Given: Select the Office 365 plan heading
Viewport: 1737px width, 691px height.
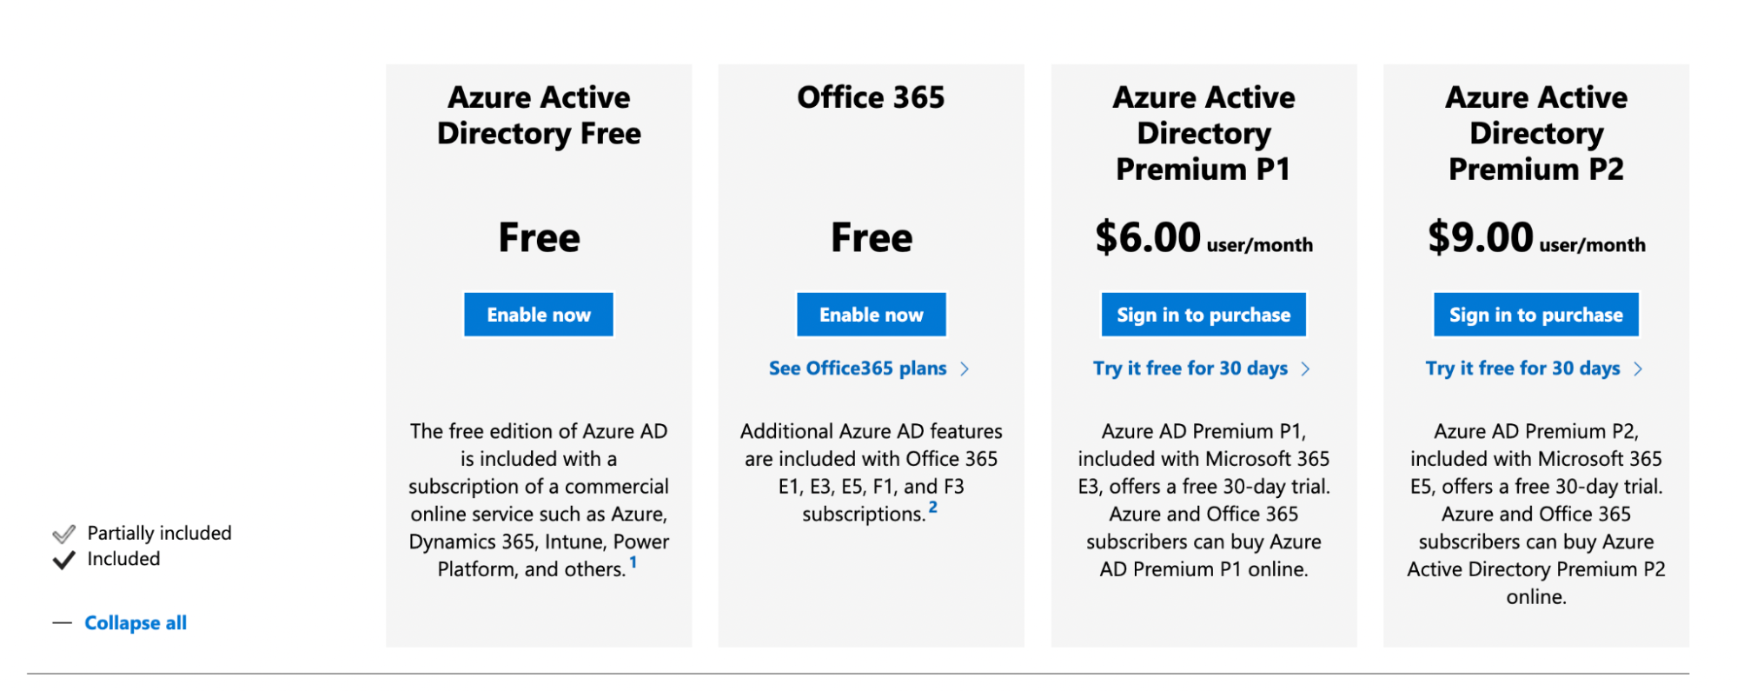Looking at the screenshot, I should pos(871,97).
